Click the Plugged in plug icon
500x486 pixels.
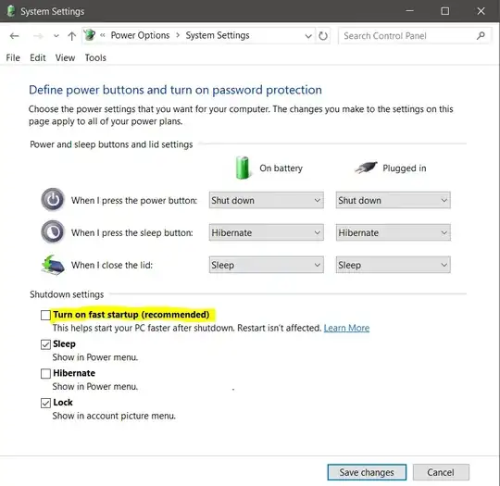pyautogui.click(x=366, y=168)
